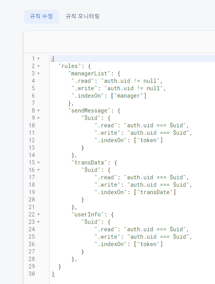Collapse the "rules" block fold arrow on line 2
Viewport: 215px width, 284px height.
tap(38, 66)
